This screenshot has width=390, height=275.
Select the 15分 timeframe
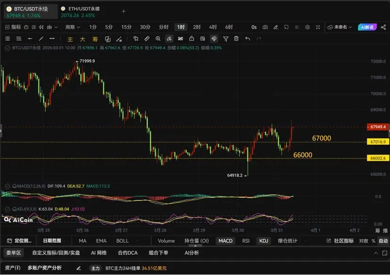(x=126, y=27)
